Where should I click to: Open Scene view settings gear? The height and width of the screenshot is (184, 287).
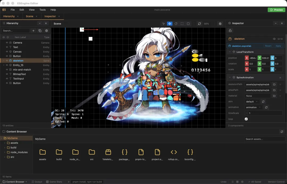220,24
